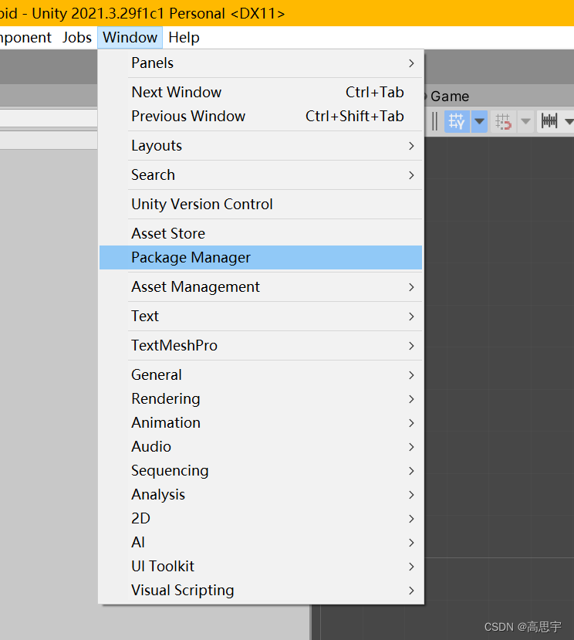Viewport: 574px width, 640px height.
Task: Choose Previous Window menu entry
Action: click(261, 117)
